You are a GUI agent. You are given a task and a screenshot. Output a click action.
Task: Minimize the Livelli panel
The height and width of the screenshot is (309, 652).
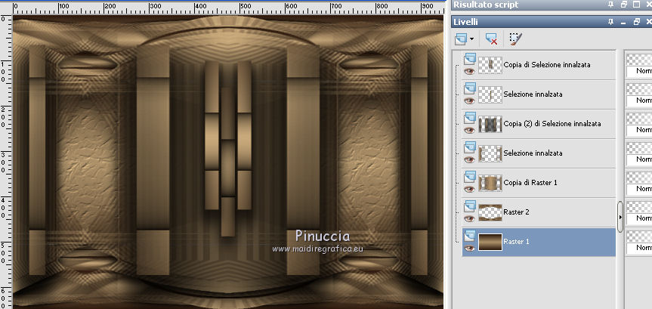click(x=623, y=23)
